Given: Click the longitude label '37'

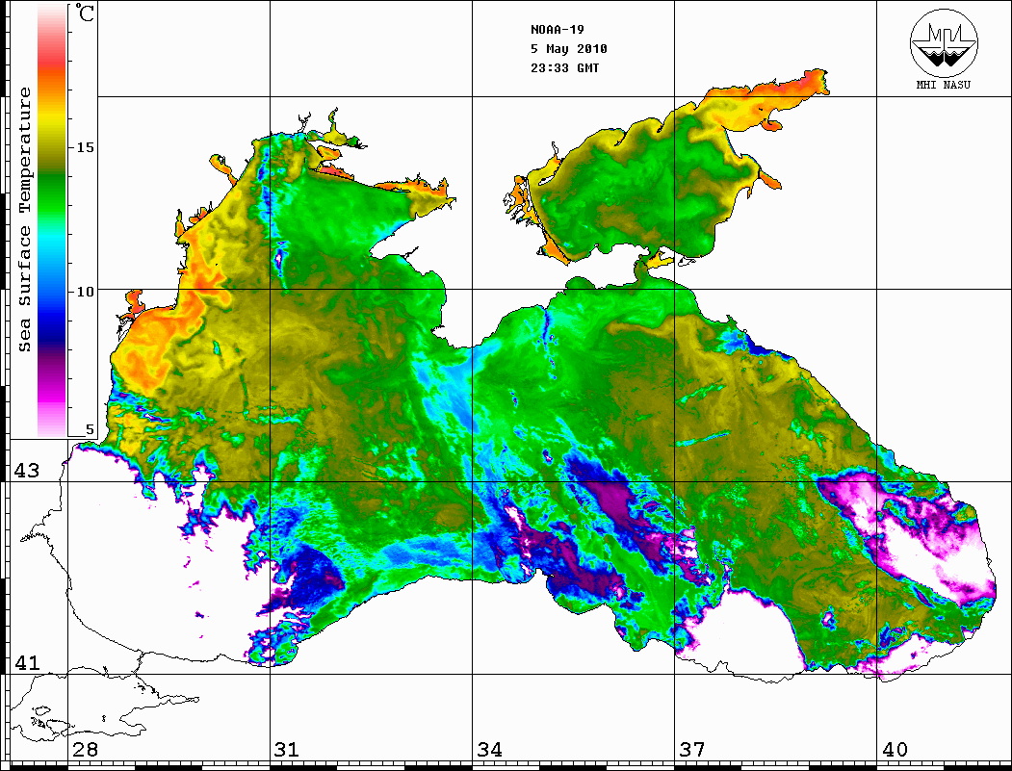Looking at the screenshot, I should (692, 750).
